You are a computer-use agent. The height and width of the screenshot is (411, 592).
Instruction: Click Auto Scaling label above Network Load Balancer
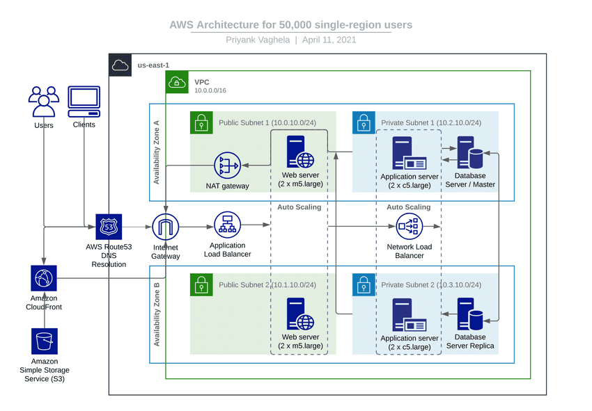click(409, 207)
